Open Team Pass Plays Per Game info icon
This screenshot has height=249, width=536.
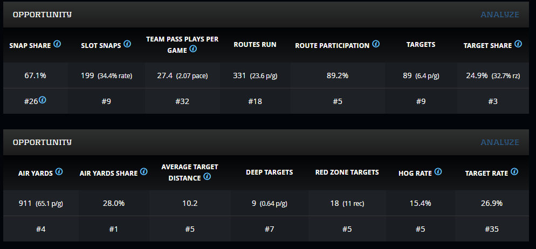tap(193, 49)
